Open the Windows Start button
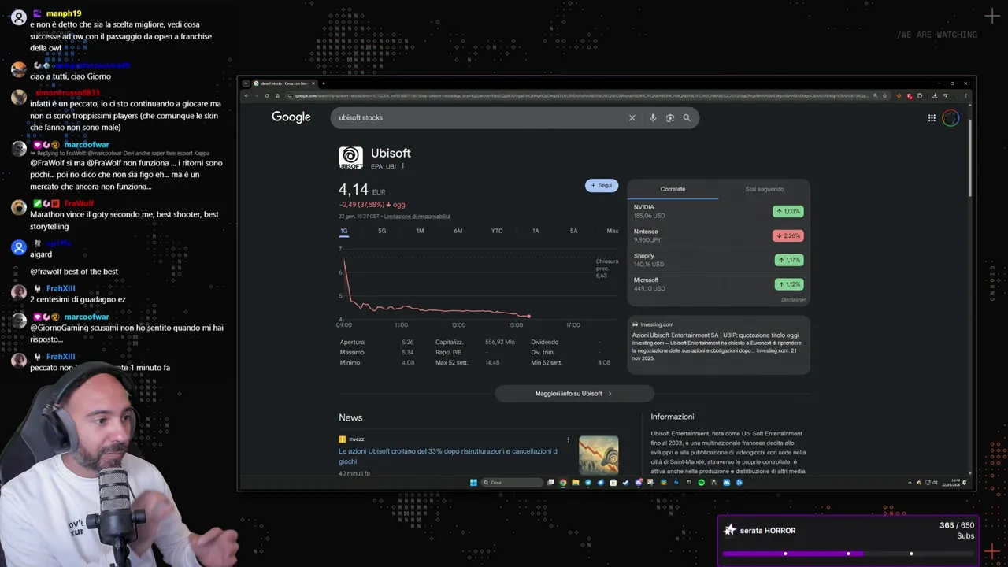Viewport: 1008px width, 567px height. pos(474,483)
